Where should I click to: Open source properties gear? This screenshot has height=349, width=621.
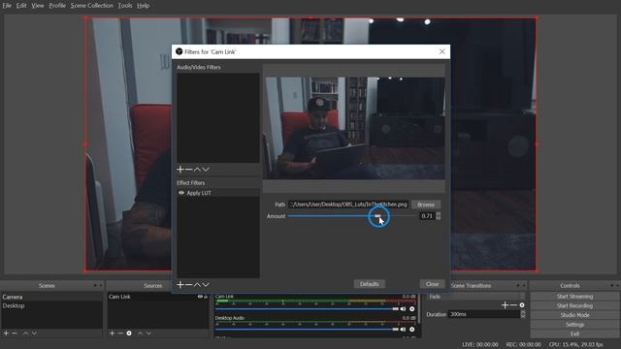click(129, 333)
